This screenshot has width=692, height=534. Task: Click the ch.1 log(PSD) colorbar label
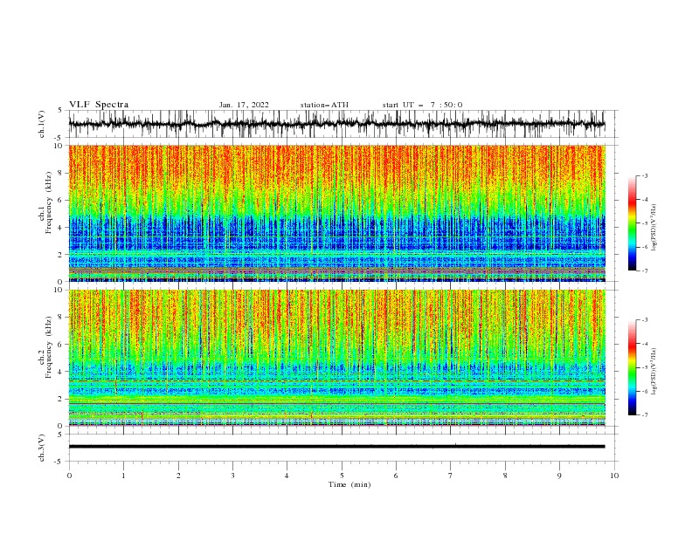(x=654, y=228)
